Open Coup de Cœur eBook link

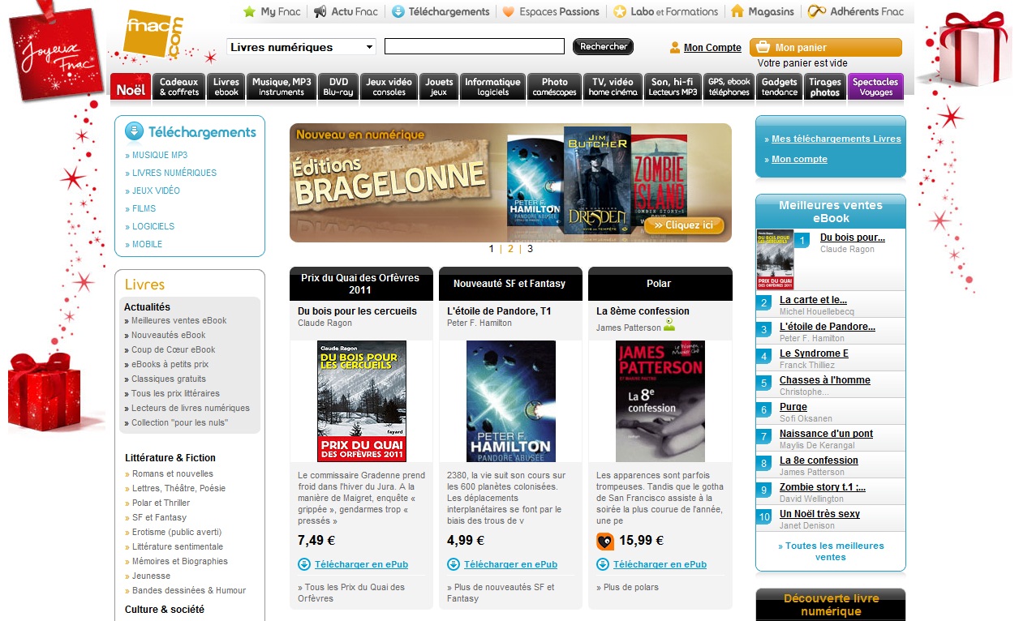click(174, 349)
